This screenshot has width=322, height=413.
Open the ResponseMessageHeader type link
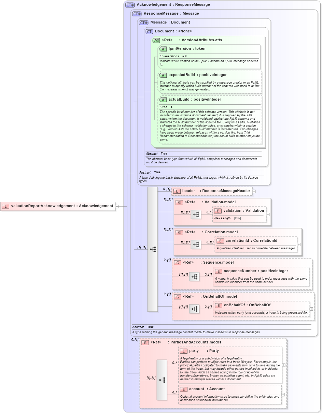pyautogui.click(x=226, y=191)
